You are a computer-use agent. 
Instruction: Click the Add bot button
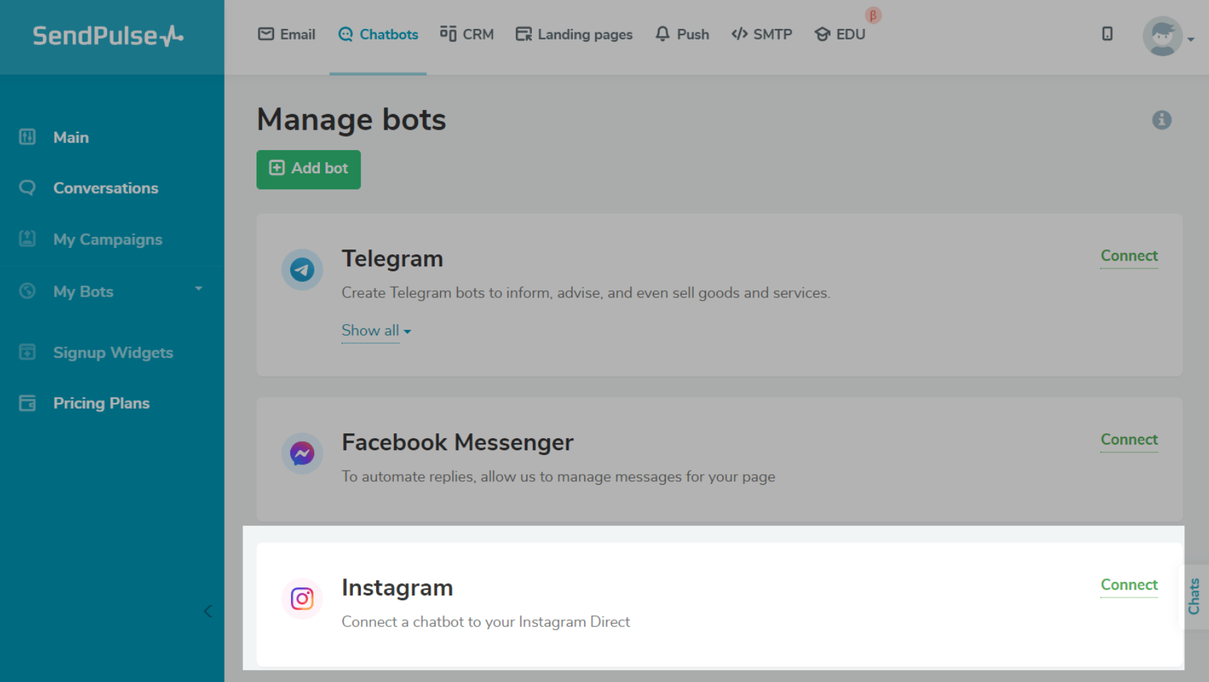[309, 169]
